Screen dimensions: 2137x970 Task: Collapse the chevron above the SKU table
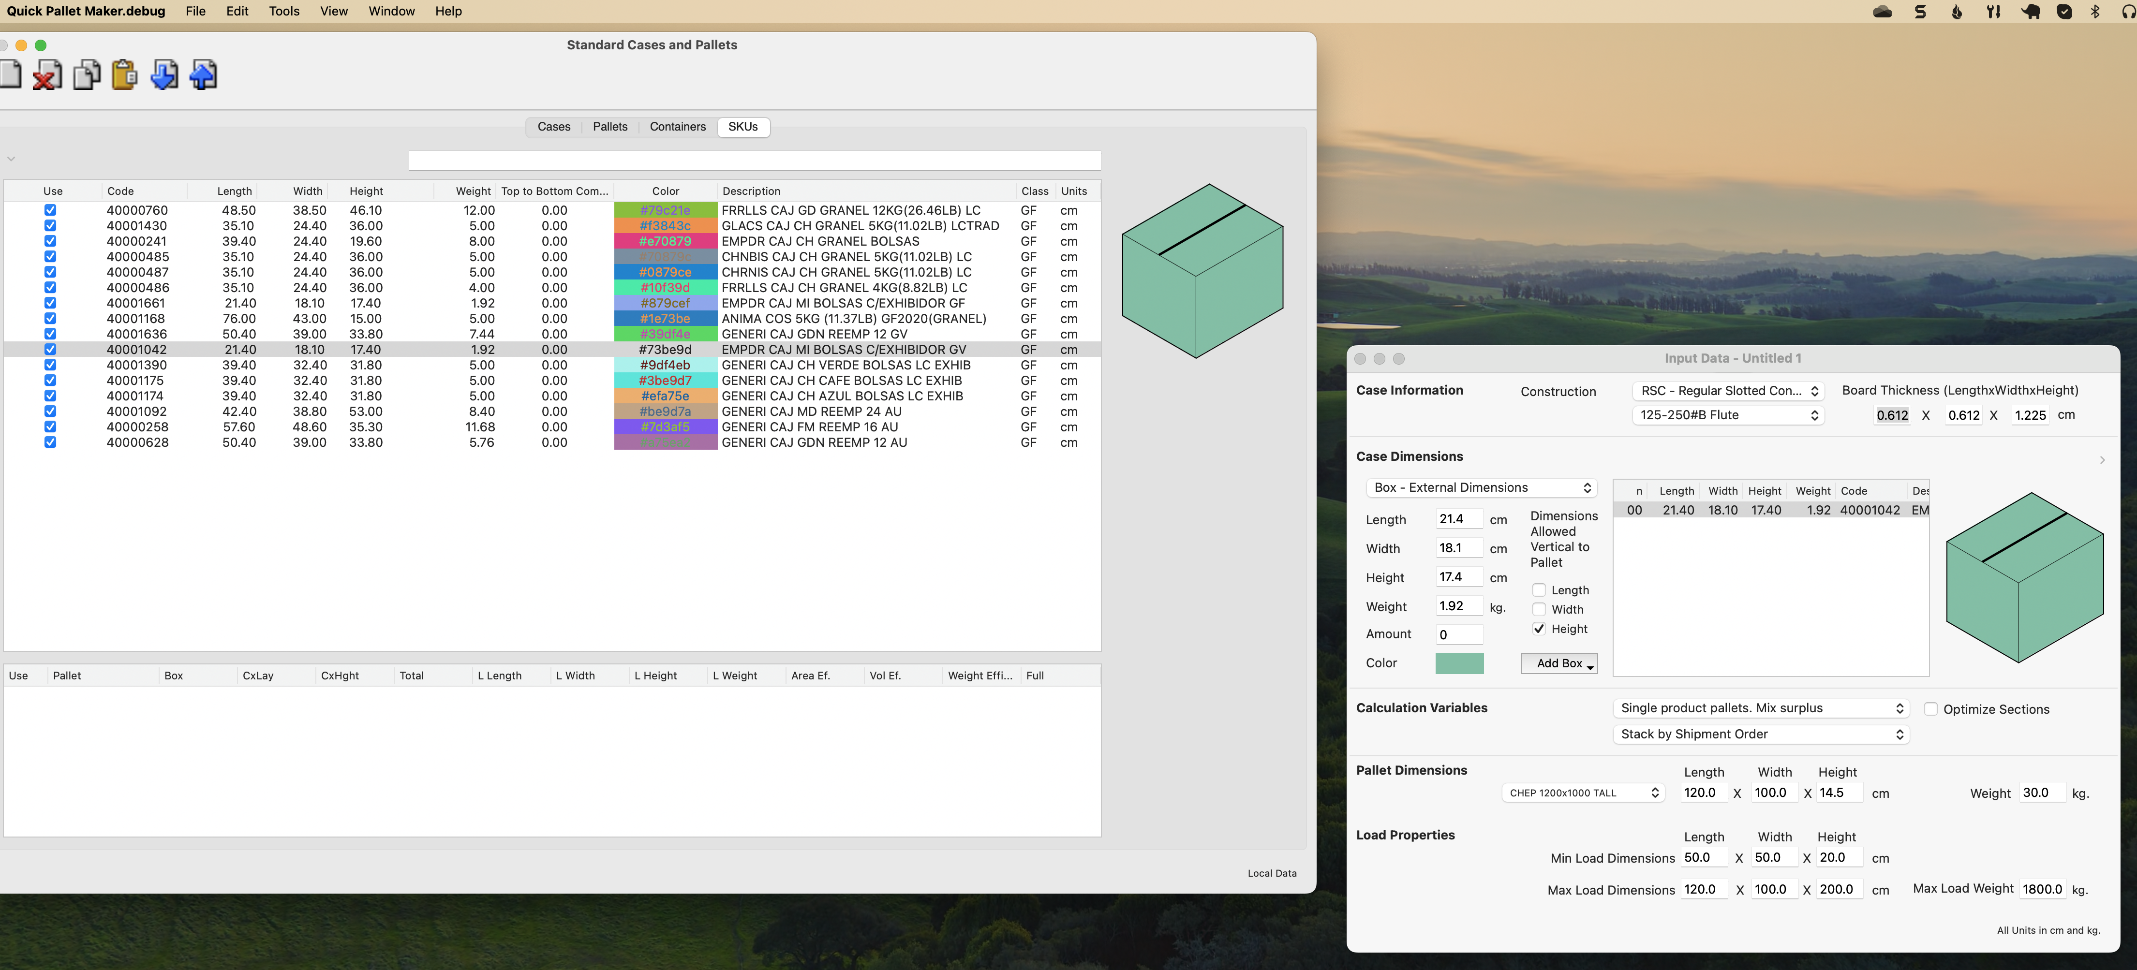pos(11,158)
